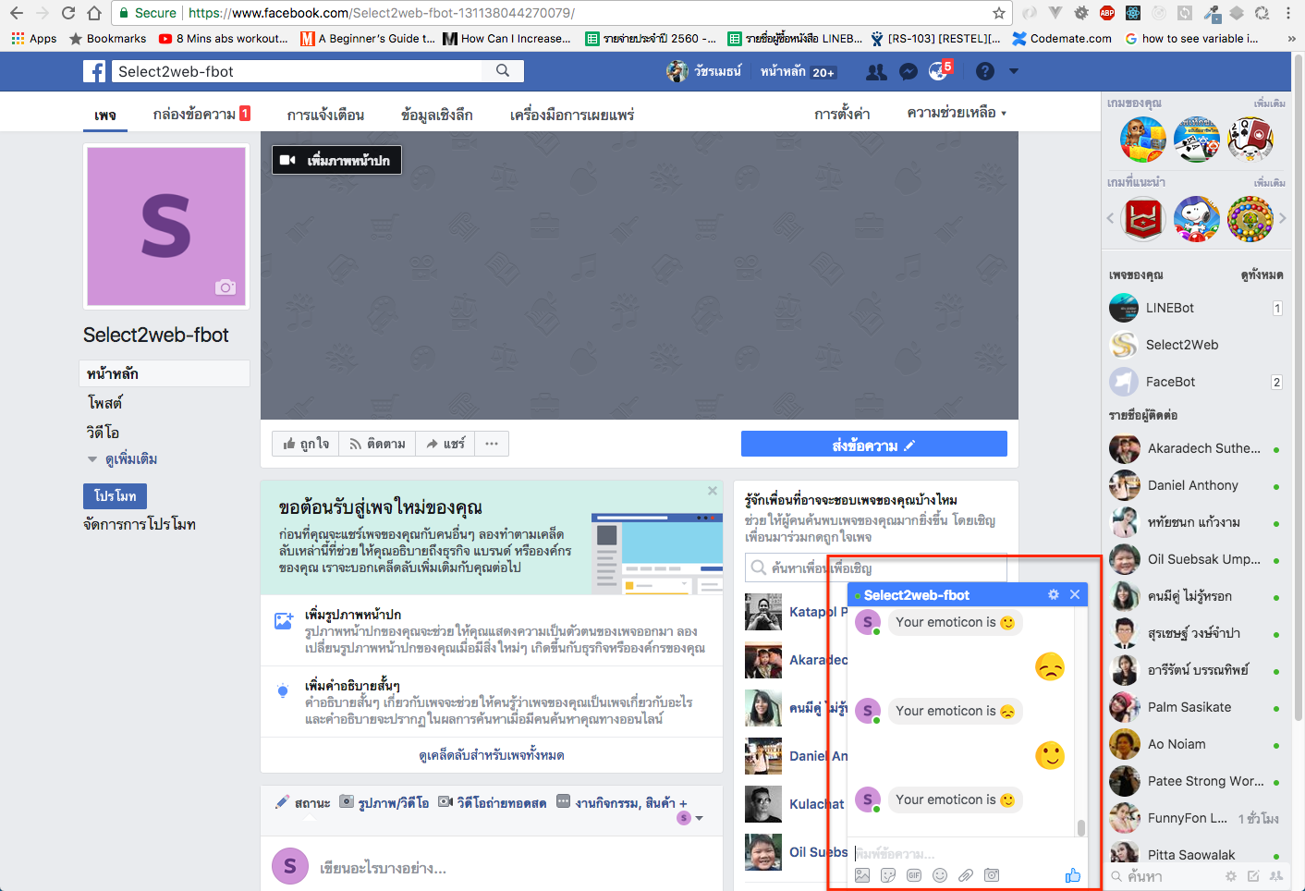Image resolution: width=1305 pixels, height=891 pixels.
Task: Open Codemate.com bookmark in bookmarks bar
Action: [x=1062, y=39]
